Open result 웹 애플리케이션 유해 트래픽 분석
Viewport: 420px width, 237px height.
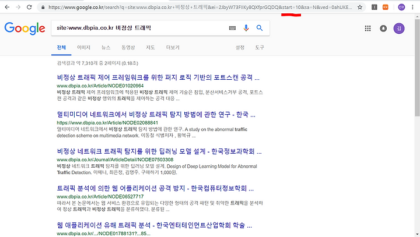pyautogui.click(x=154, y=225)
